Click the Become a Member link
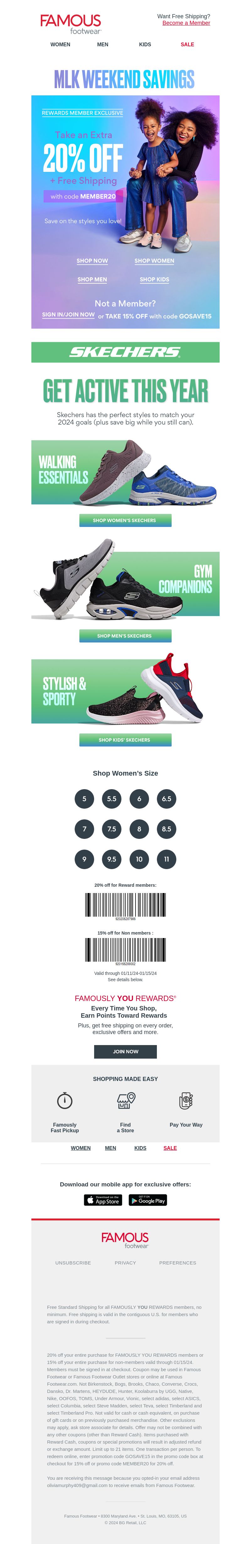The height and width of the screenshot is (1544, 251). coord(186,23)
